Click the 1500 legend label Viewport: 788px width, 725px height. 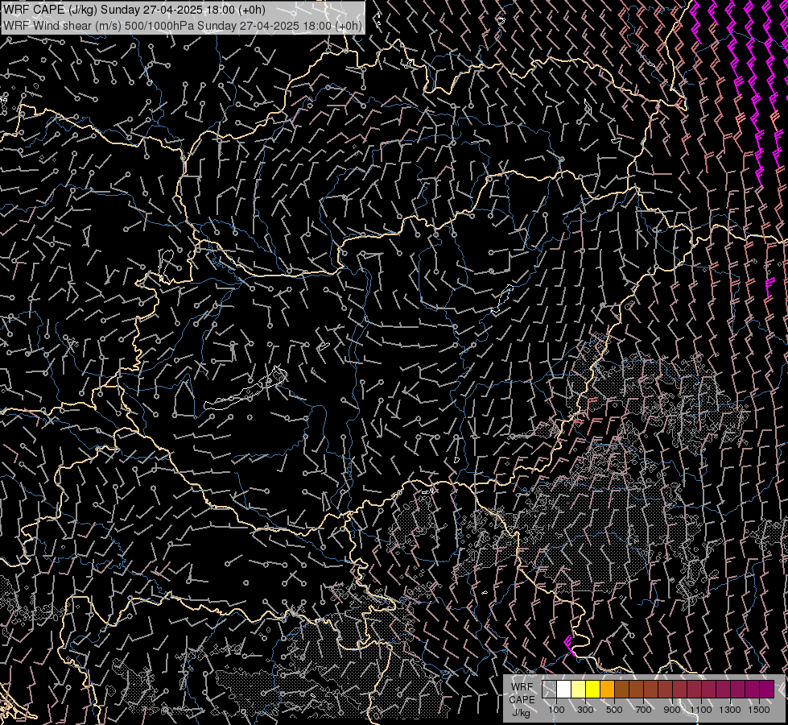pyautogui.click(x=759, y=710)
